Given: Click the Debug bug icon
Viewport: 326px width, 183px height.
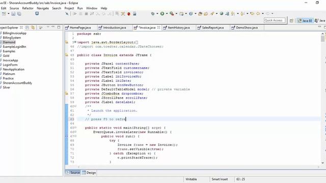Looking at the screenshot, I should tap(153, 14).
